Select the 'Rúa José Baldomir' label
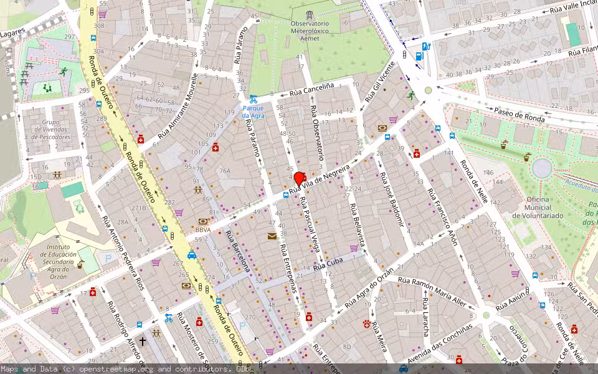598x374 pixels. (x=392, y=199)
